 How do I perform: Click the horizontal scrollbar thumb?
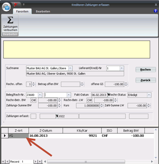click(x=86, y=161)
